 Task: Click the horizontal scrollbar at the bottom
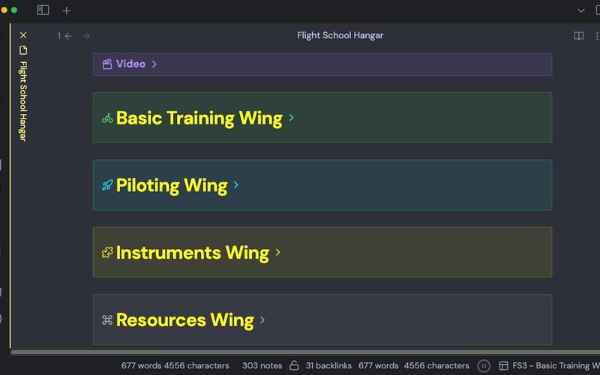[305, 352]
